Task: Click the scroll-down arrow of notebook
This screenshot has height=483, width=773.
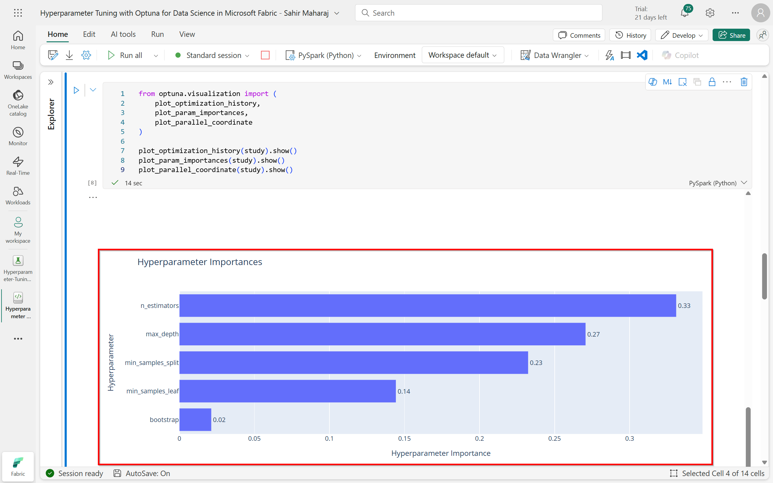Action: [764, 462]
